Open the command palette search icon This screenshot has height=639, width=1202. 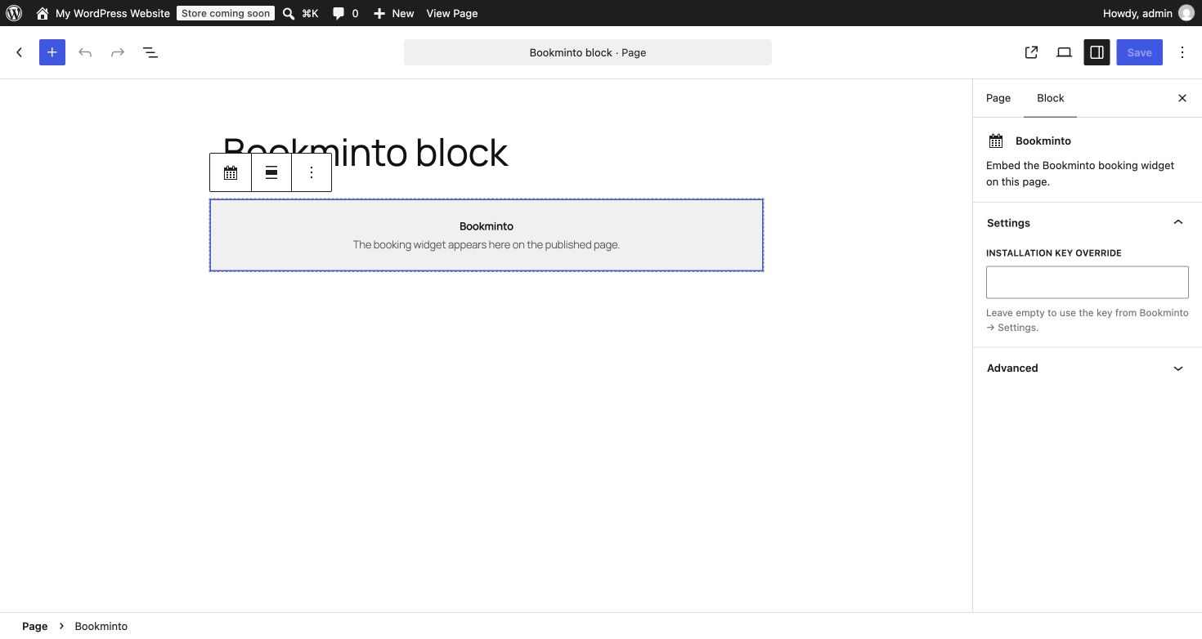pos(289,13)
